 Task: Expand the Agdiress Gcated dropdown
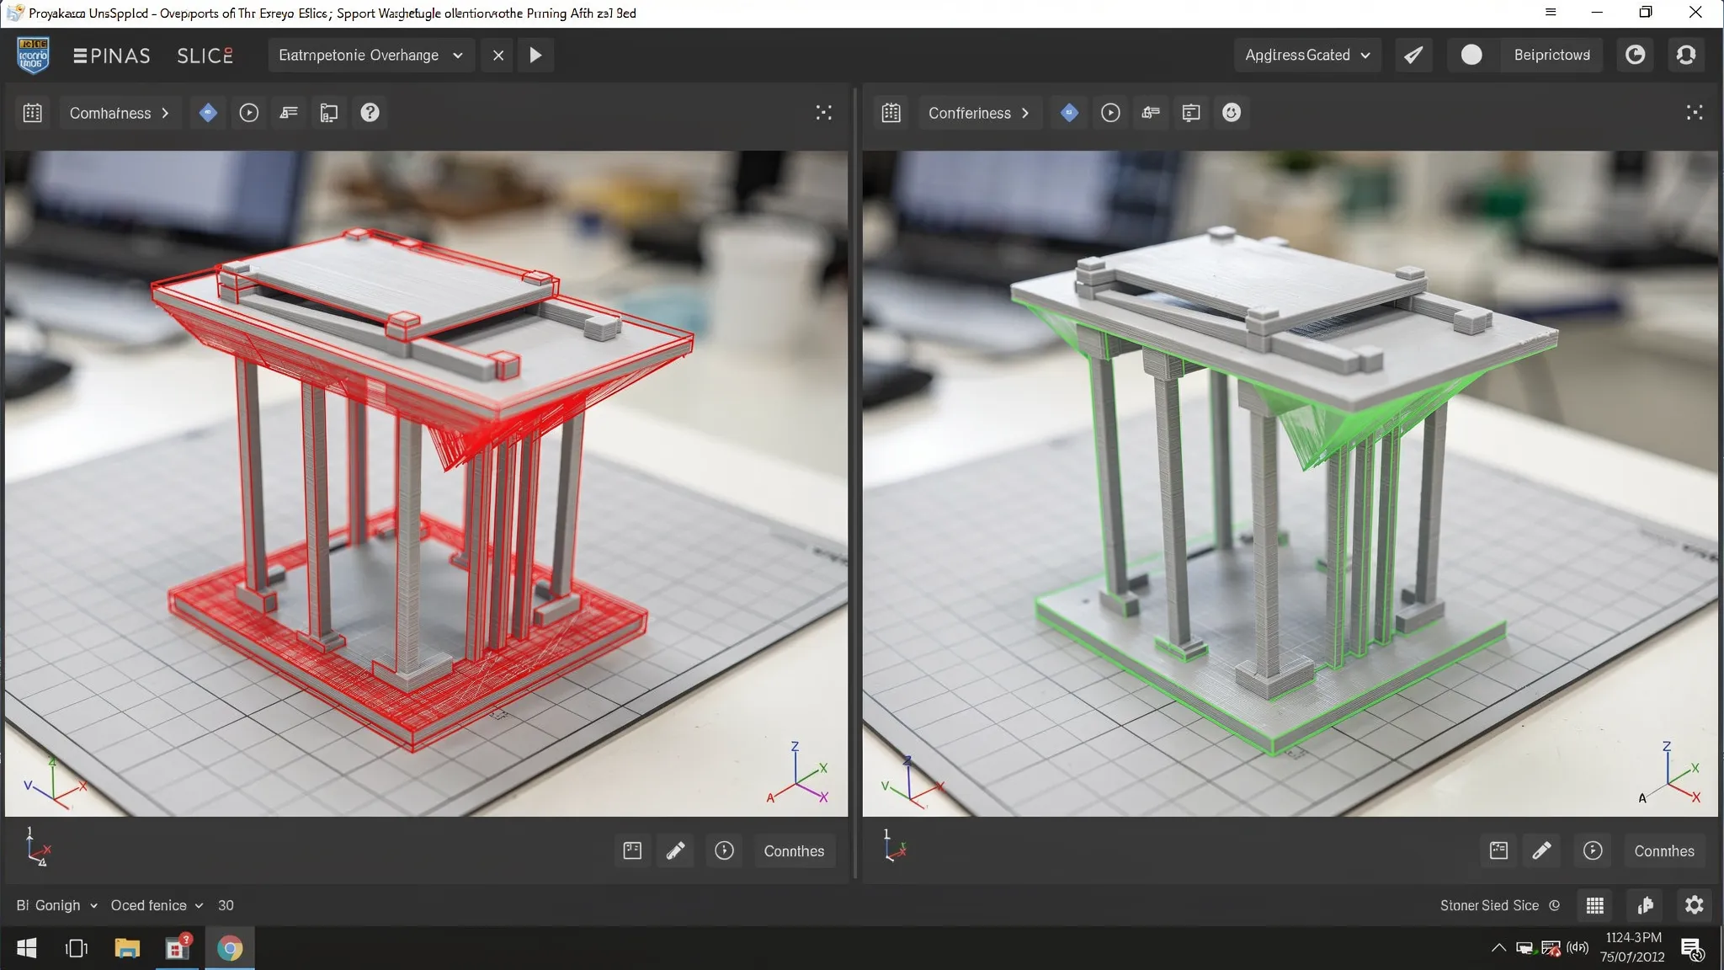(1307, 55)
